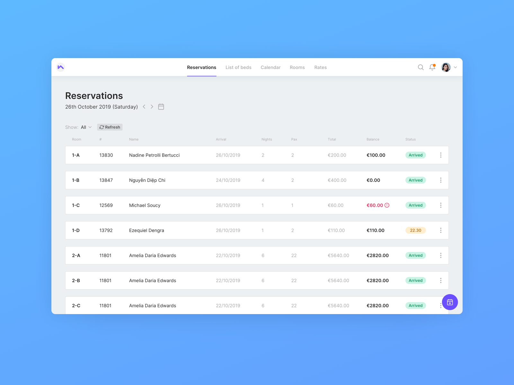Screen dimensions: 514x385
Task: Click the overdue balance warning icon for Michael Soucy
Action: pos(387,205)
